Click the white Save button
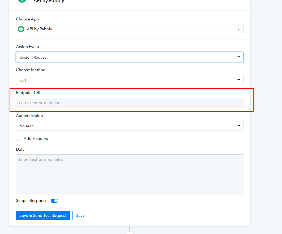Viewport: 282px width, 234px height. tap(80, 215)
